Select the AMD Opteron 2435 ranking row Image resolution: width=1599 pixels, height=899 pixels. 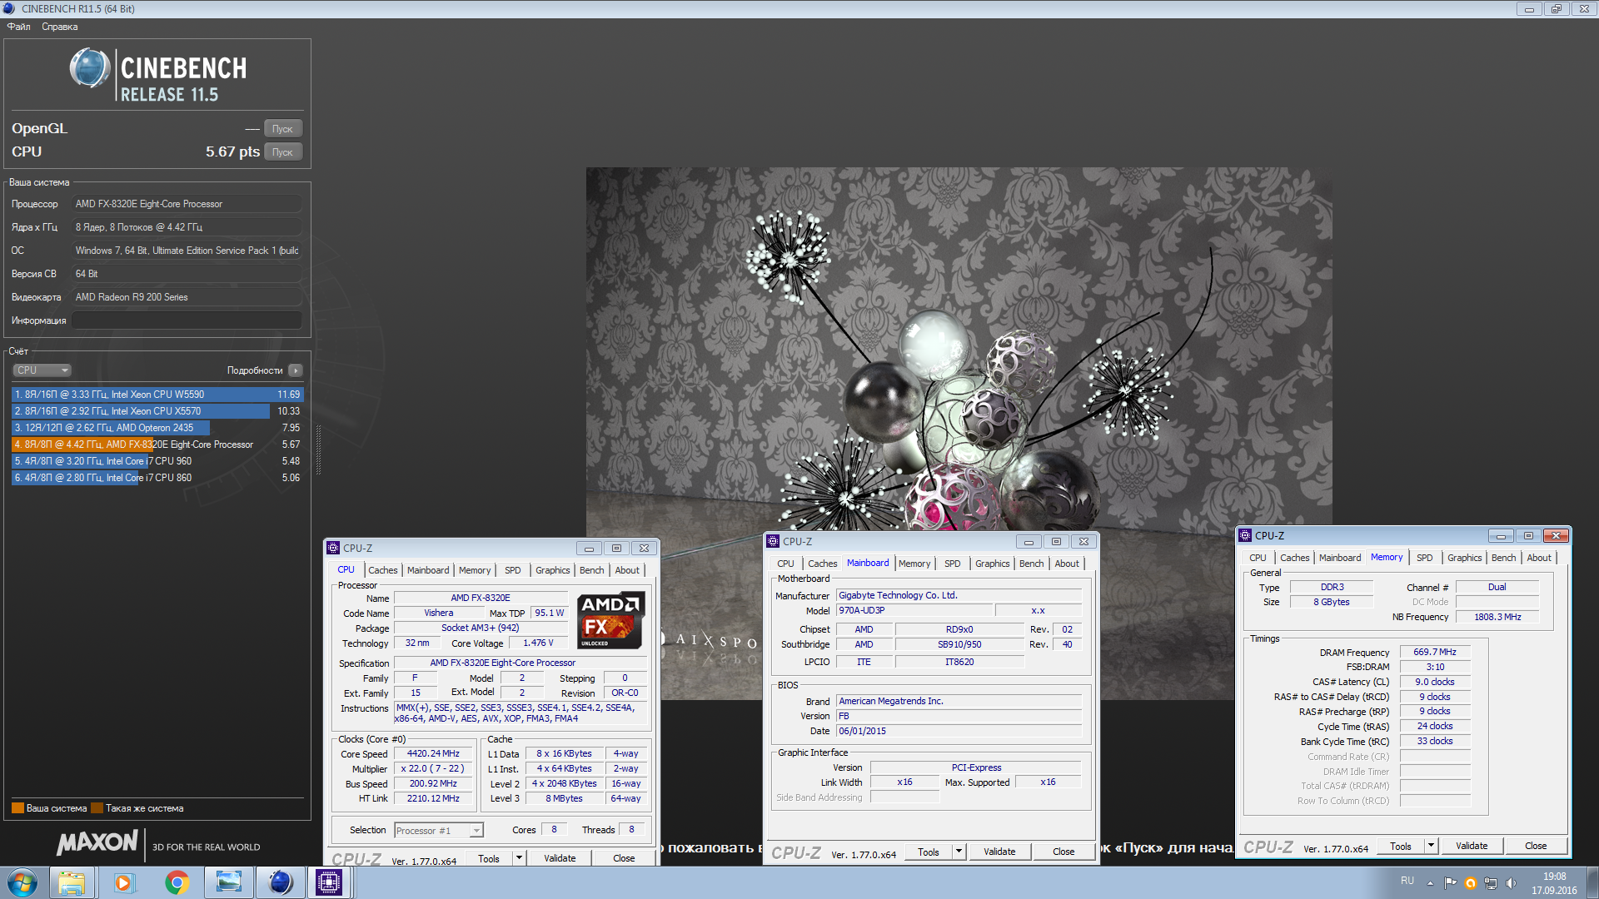click(157, 428)
